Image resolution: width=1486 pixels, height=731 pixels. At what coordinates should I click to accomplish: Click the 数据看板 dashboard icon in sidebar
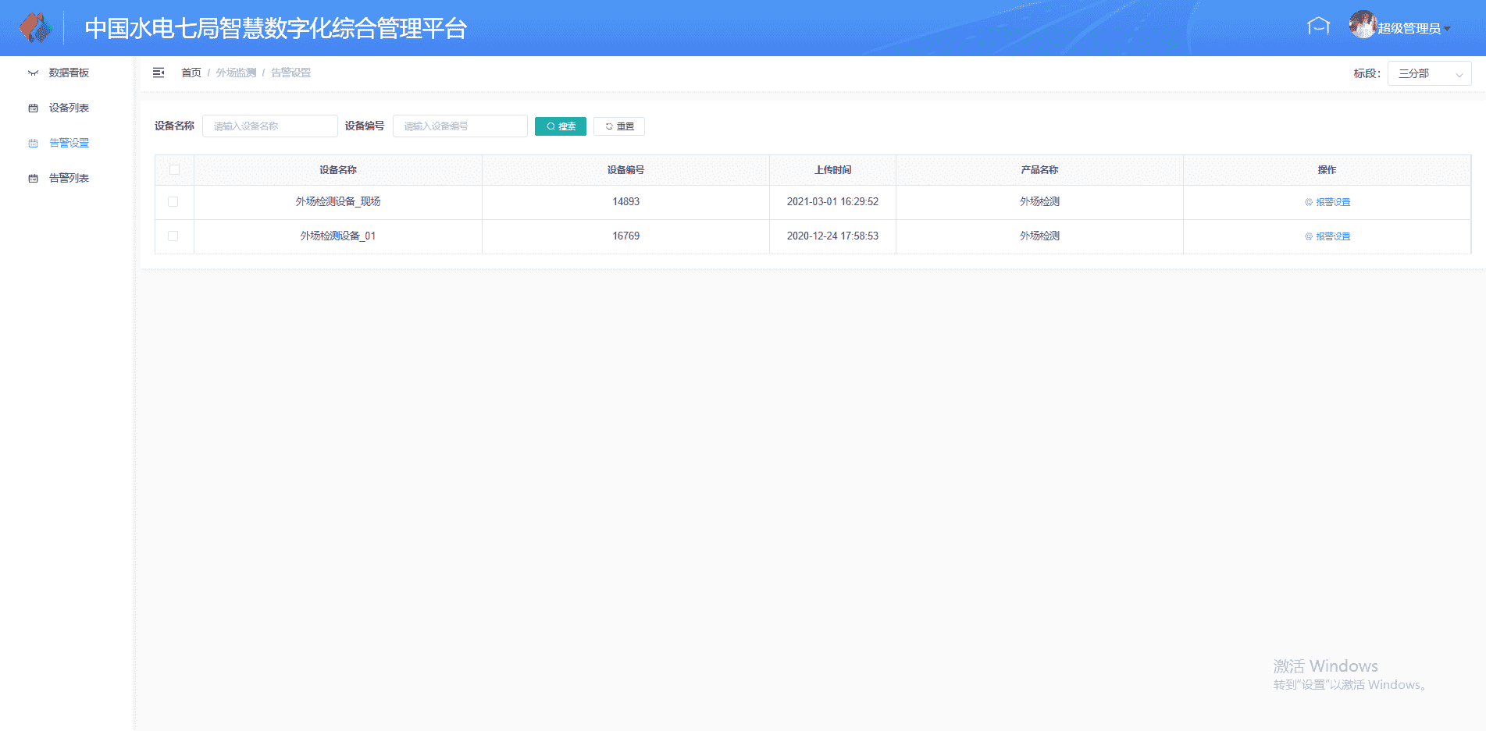click(33, 73)
